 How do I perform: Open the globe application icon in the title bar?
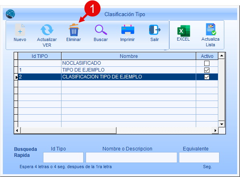click(10, 14)
